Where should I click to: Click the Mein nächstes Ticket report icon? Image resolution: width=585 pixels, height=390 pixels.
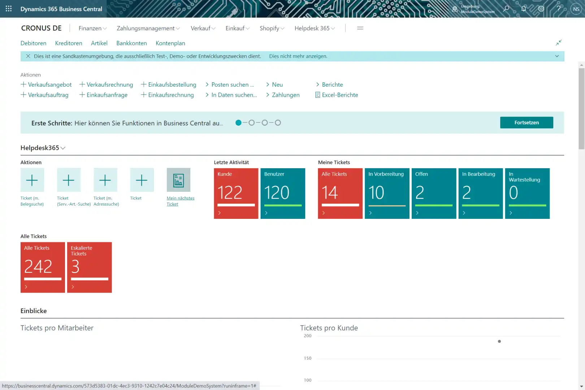click(x=178, y=180)
